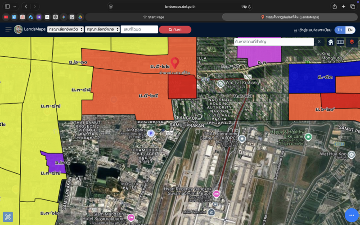
Task: Click the red location pin marker
Action: click(x=175, y=63)
